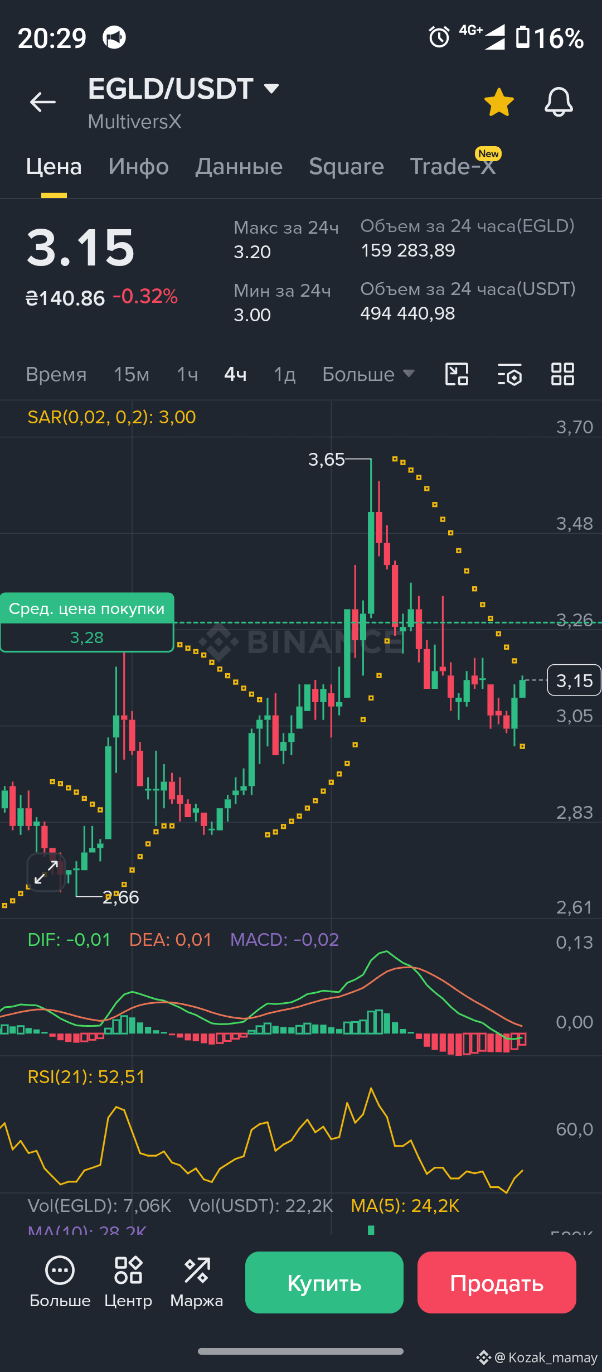Viewport: 602px width, 1372px height.
Task: Tap the Сред. цена покупки label
Action: 87,608
